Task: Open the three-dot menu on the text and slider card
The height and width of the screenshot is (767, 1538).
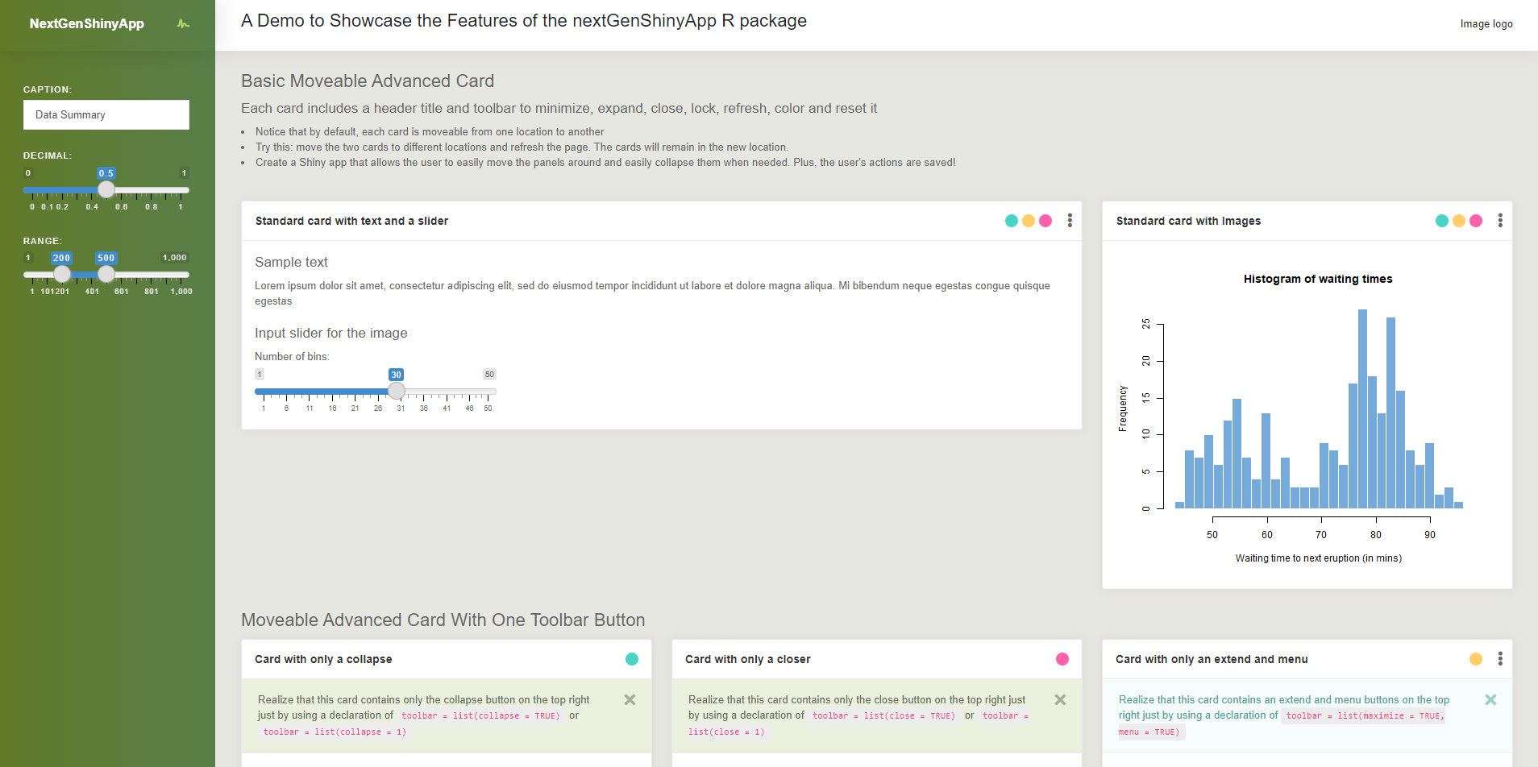Action: click(1070, 221)
